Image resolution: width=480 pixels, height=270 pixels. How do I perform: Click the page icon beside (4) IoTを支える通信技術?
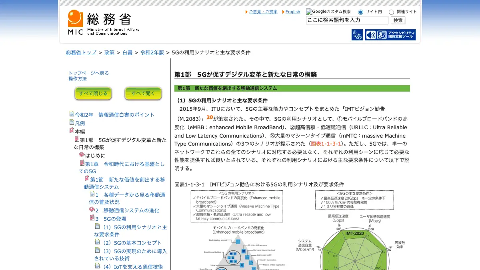(x=97, y=266)
